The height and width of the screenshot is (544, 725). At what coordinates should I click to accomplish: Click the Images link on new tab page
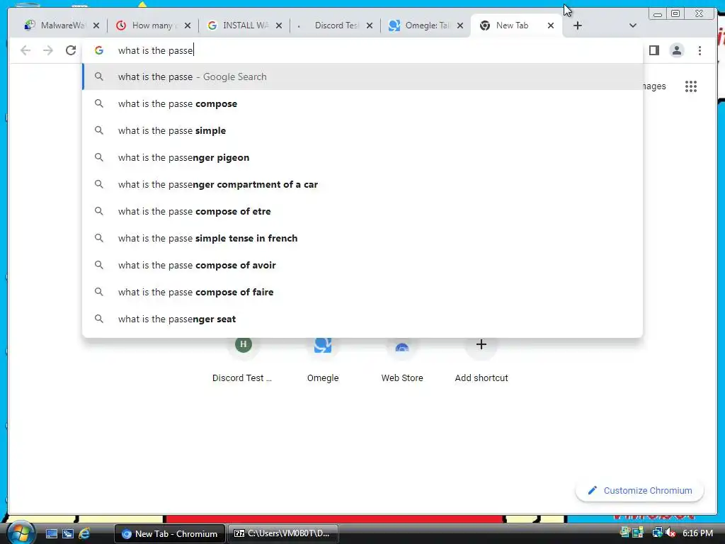coord(653,86)
